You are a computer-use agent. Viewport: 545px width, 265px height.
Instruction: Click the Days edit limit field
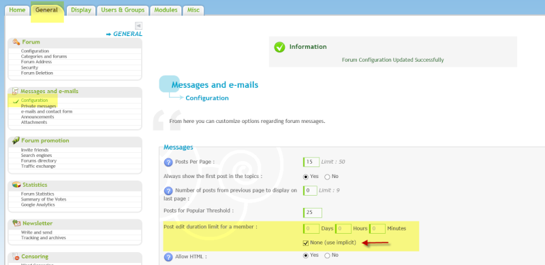pyautogui.click(x=311, y=229)
